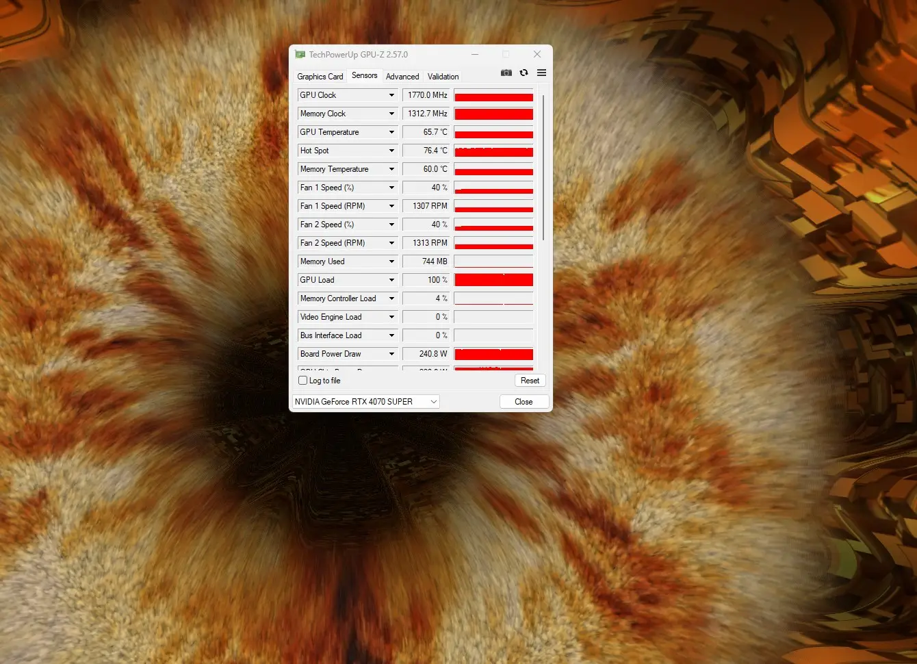Click the 744 MB Memory Used value
Image resolution: width=917 pixels, height=664 pixels.
click(426, 261)
